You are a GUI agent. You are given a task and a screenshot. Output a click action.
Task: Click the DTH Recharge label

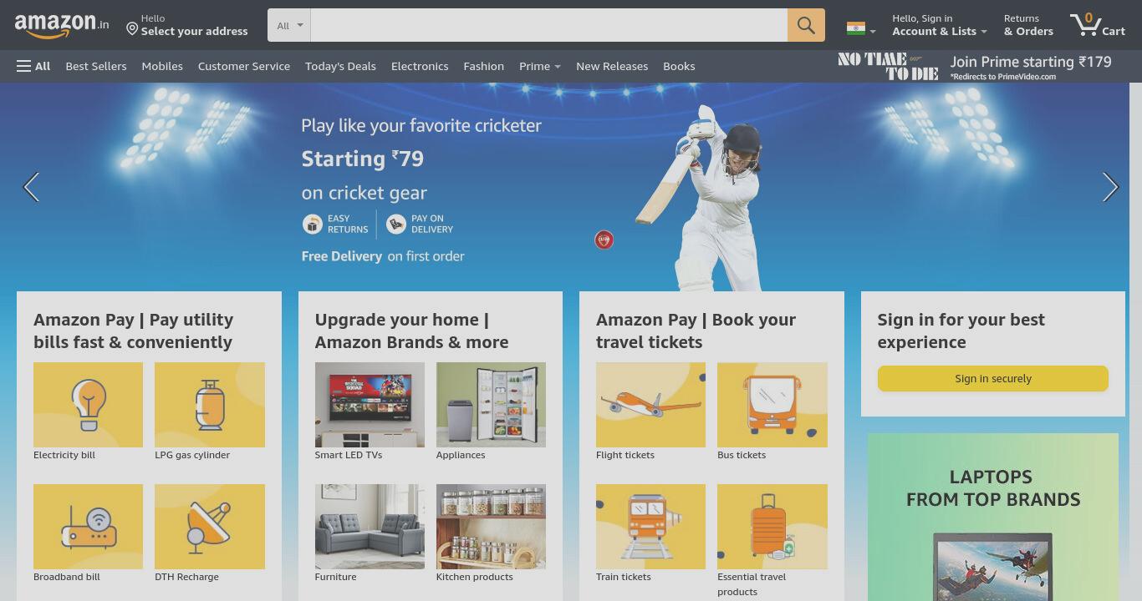point(186,577)
